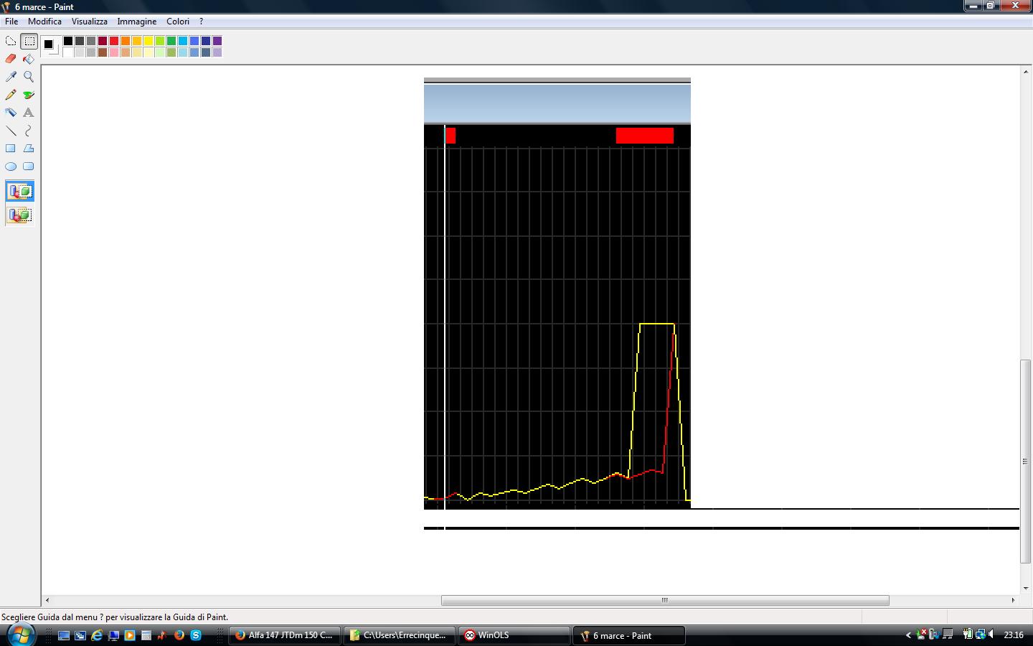Choose the Rounded Rectangle tool
Viewport: 1033px width, 646px height.
click(x=29, y=167)
